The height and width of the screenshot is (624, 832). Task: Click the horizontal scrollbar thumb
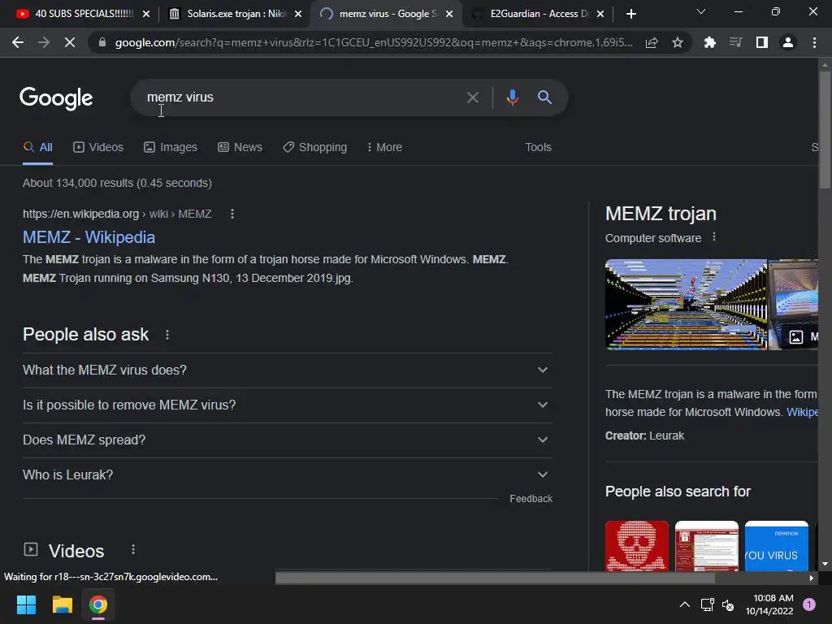[495, 578]
